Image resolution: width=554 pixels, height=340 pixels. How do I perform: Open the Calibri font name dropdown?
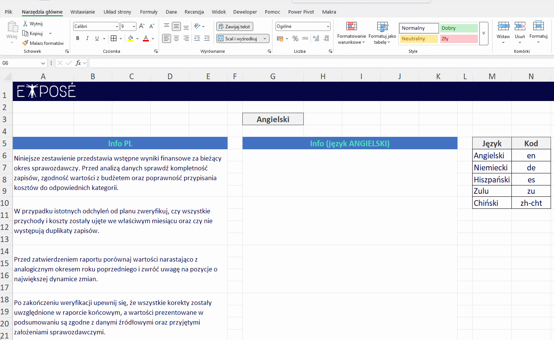(117, 26)
